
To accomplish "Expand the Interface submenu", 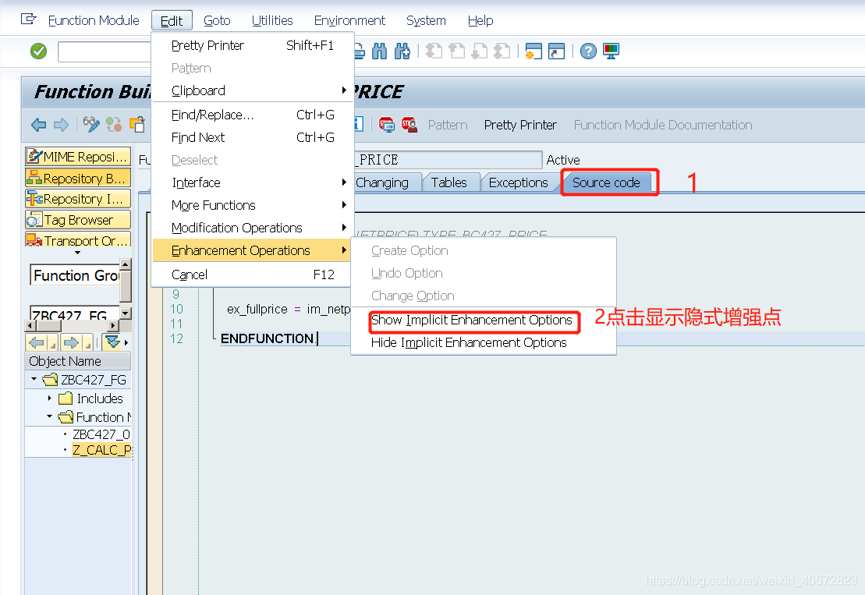I will pyautogui.click(x=253, y=182).
